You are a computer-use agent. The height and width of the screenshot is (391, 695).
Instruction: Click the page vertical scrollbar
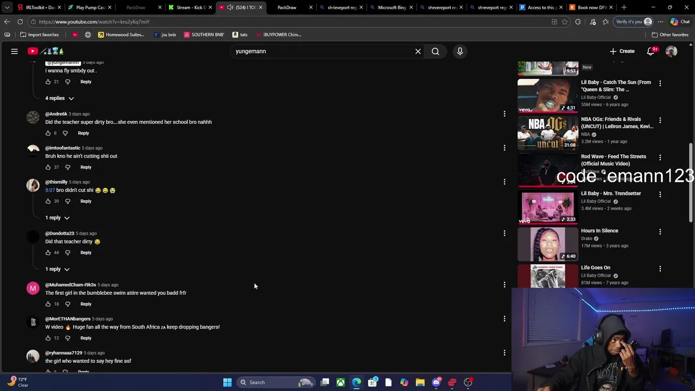coord(692,182)
